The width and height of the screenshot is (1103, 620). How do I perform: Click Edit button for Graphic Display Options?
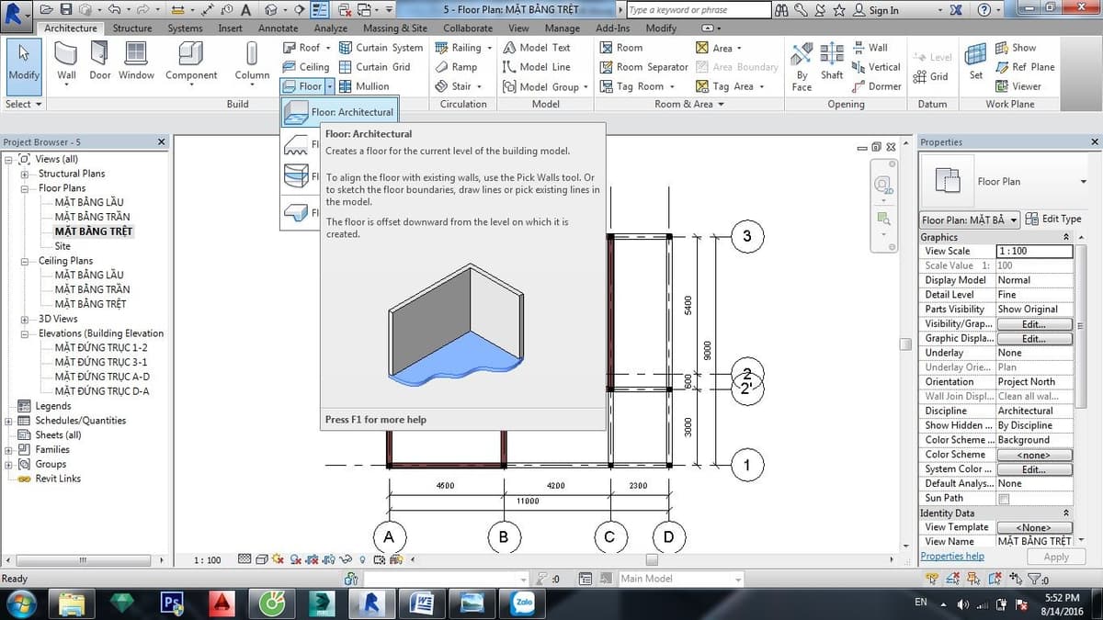click(1034, 339)
